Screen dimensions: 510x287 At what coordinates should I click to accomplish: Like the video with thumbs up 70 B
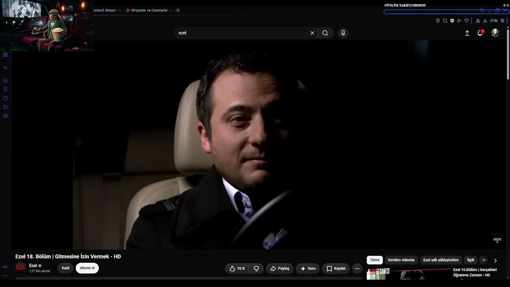coord(237,269)
